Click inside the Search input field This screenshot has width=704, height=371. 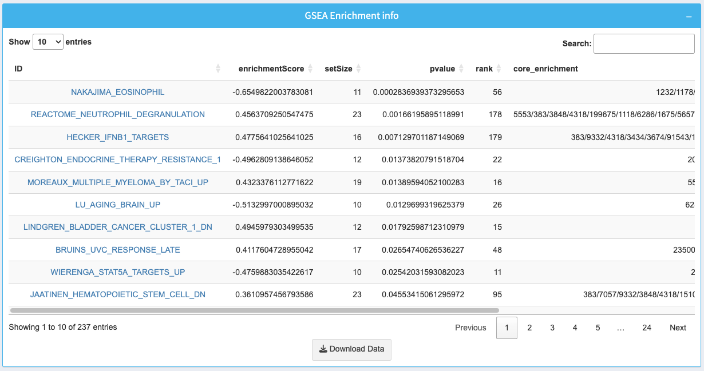point(643,43)
